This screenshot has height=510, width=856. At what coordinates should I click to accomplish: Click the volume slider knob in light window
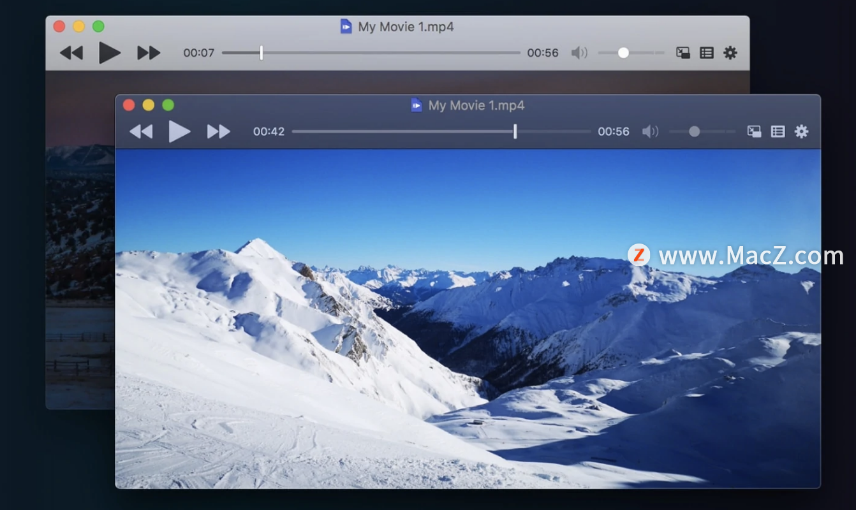(x=624, y=53)
